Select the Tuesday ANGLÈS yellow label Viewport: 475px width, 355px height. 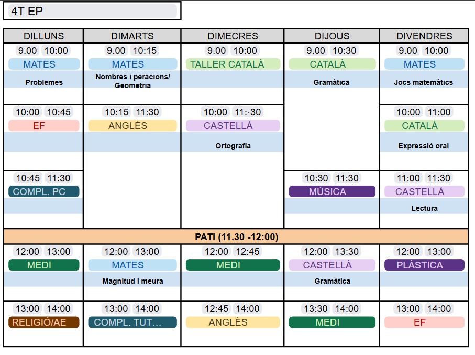pyautogui.click(x=132, y=126)
